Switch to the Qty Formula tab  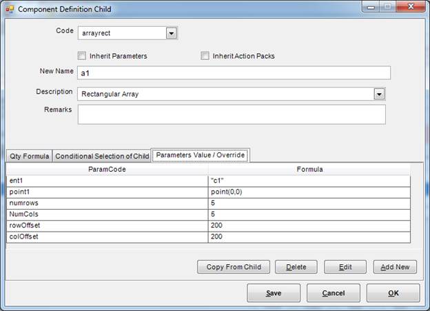pyautogui.click(x=28, y=157)
